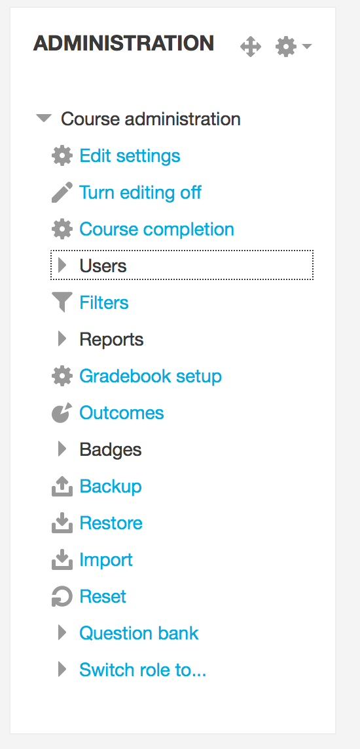Expand the Users tree node
The width and height of the screenshot is (360, 749).
click(x=62, y=265)
